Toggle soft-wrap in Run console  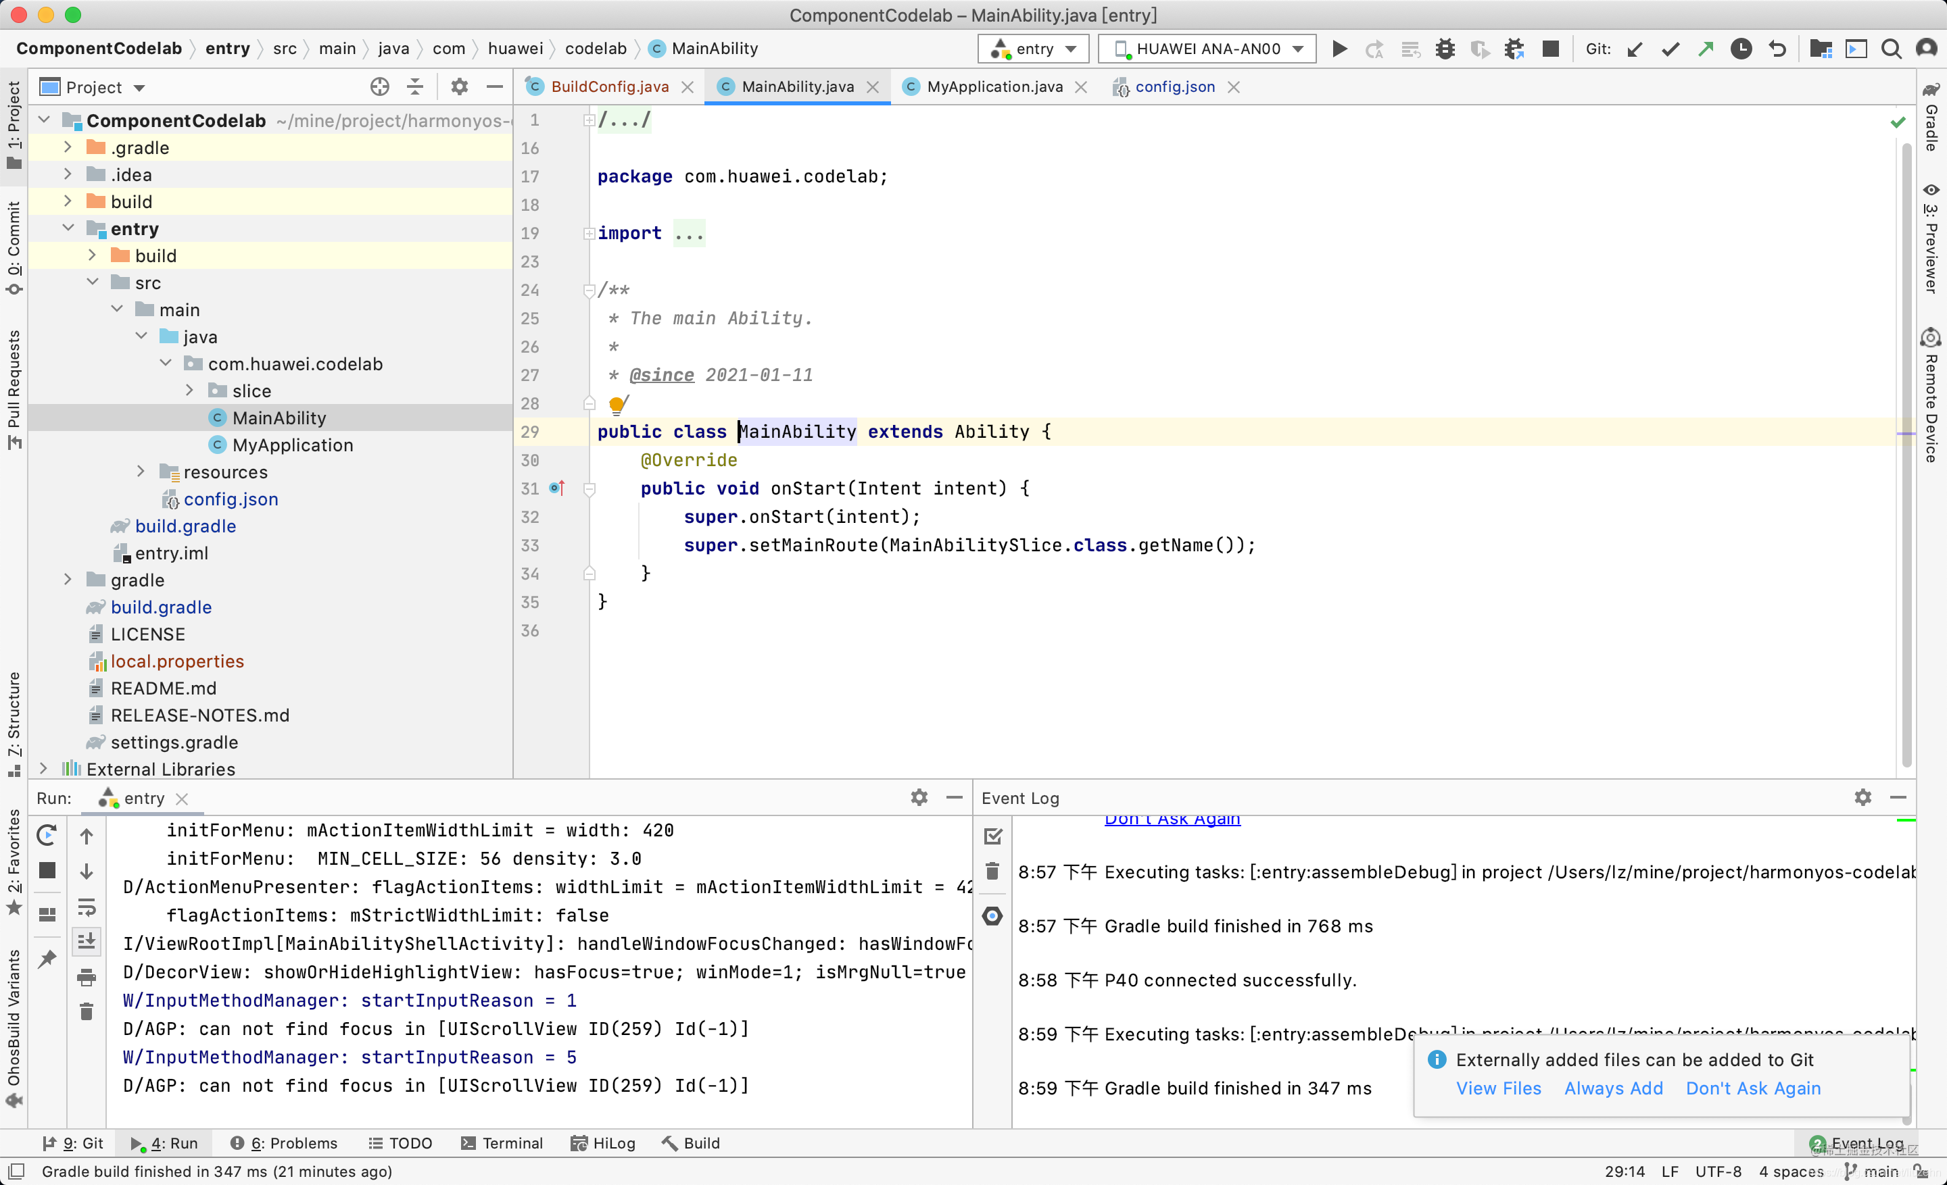[87, 907]
